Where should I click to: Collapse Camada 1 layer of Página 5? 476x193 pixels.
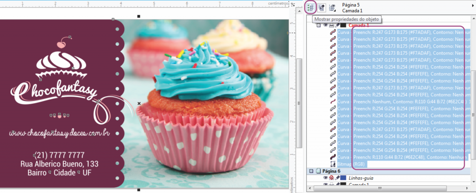[318, 25]
